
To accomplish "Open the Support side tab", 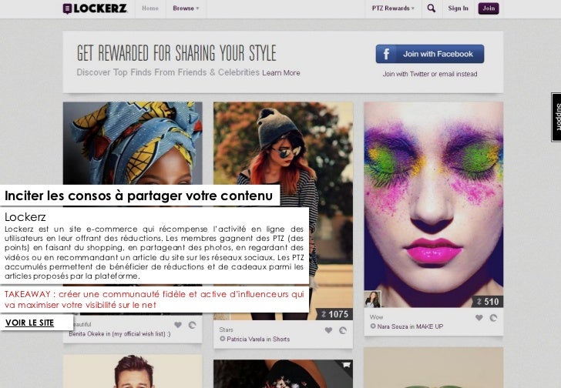I will [556, 117].
